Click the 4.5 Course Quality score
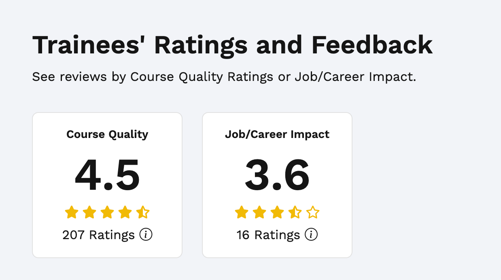The height and width of the screenshot is (280, 501). coord(107,176)
